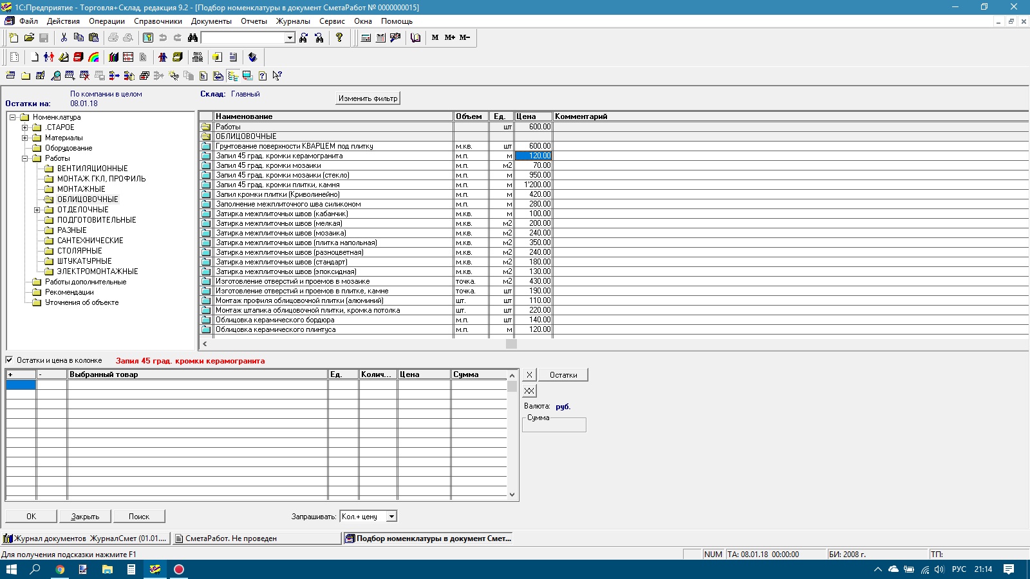Expand the 'ОТДЕЛОЧНЫЕ' tree node

[37, 210]
